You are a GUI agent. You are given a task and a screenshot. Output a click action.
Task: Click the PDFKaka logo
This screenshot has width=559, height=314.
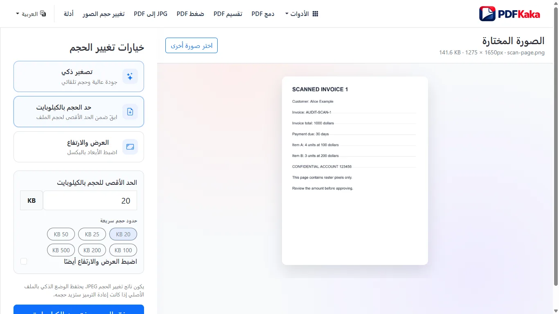coord(510,14)
